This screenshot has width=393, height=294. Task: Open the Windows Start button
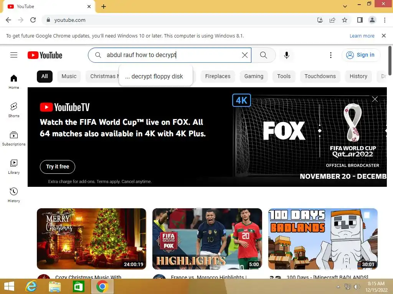[9, 286]
